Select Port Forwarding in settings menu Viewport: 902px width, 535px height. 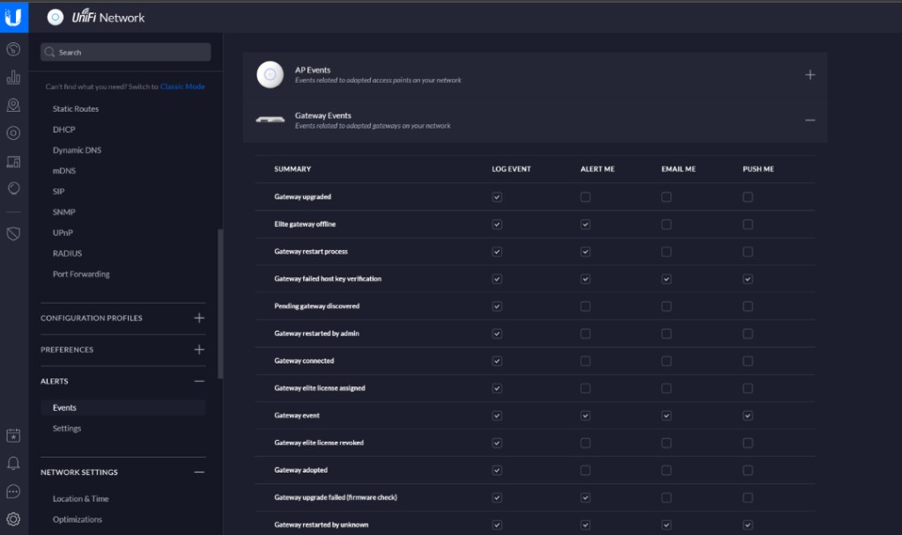(81, 274)
